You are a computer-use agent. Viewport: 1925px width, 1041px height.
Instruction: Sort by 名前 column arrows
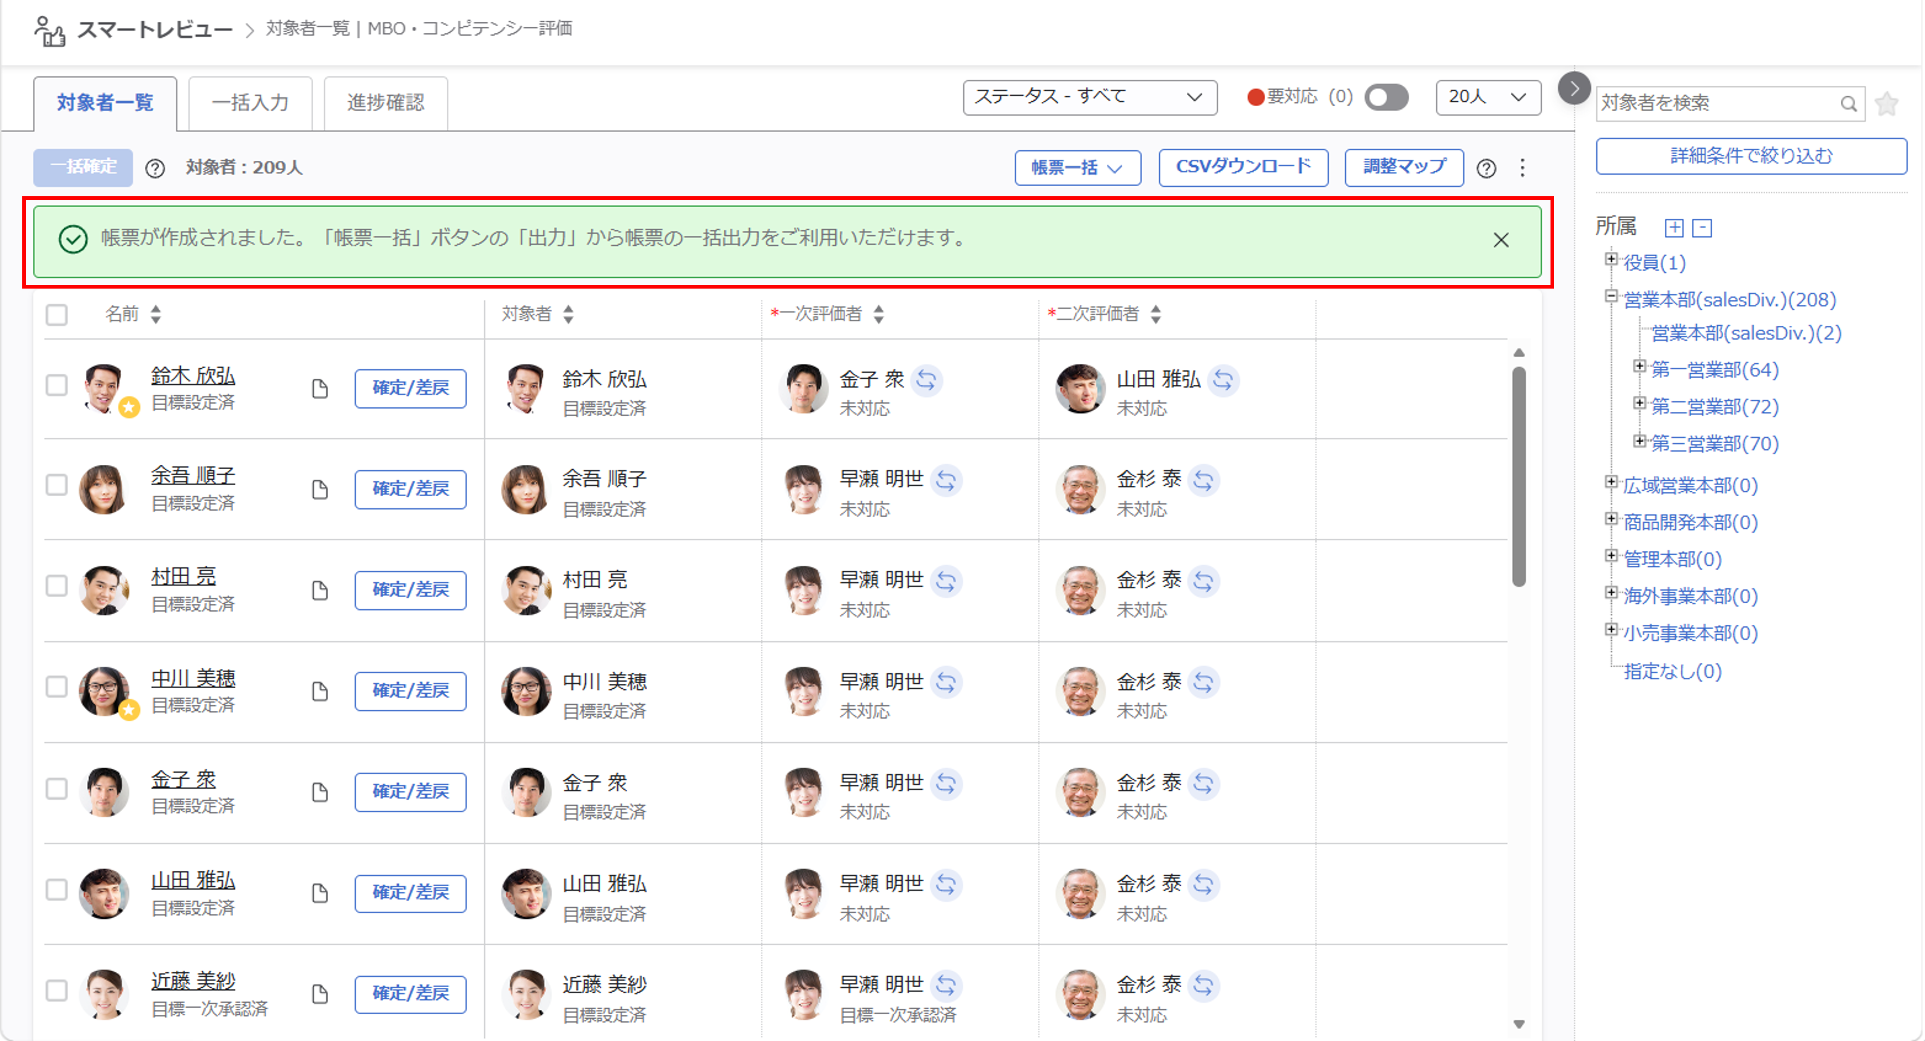(155, 314)
